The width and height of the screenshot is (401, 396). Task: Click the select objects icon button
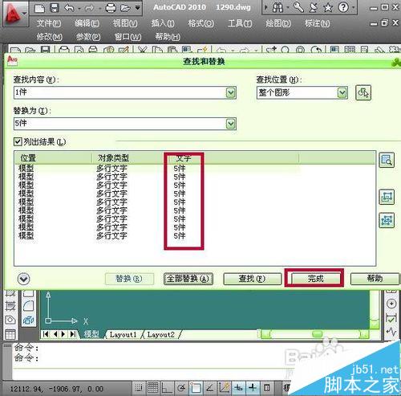363,92
